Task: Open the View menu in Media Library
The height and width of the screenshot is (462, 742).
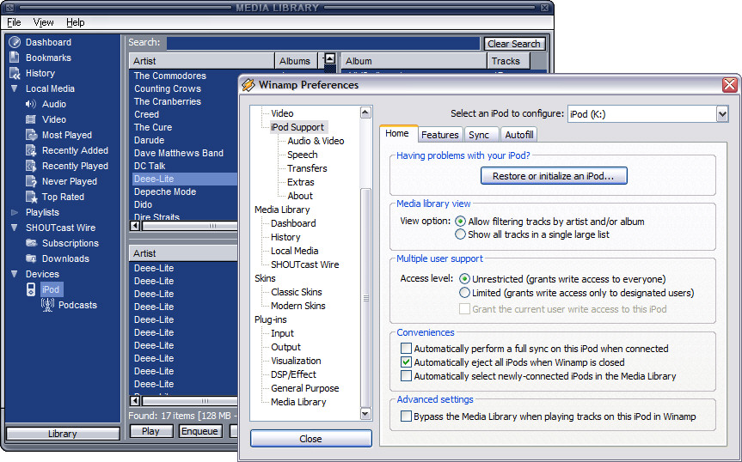Action: click(44, 22)
